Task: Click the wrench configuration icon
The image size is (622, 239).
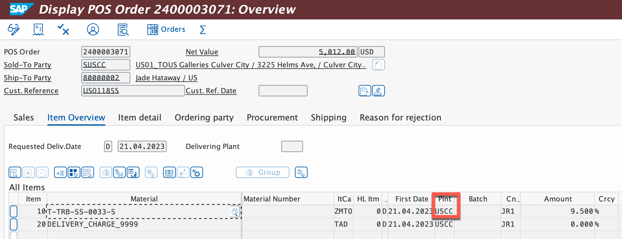Action: (301, 173)
